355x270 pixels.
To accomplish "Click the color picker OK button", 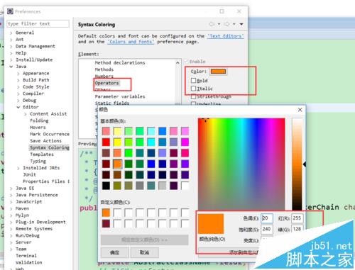I will point(115,252).
